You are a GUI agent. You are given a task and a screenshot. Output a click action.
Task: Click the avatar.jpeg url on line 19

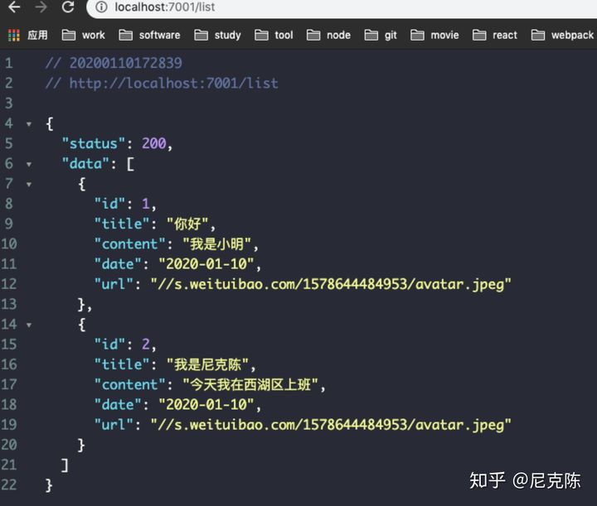(331, 425)
